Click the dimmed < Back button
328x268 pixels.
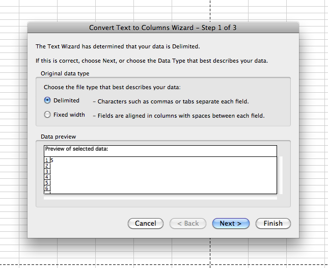point(187,223)
